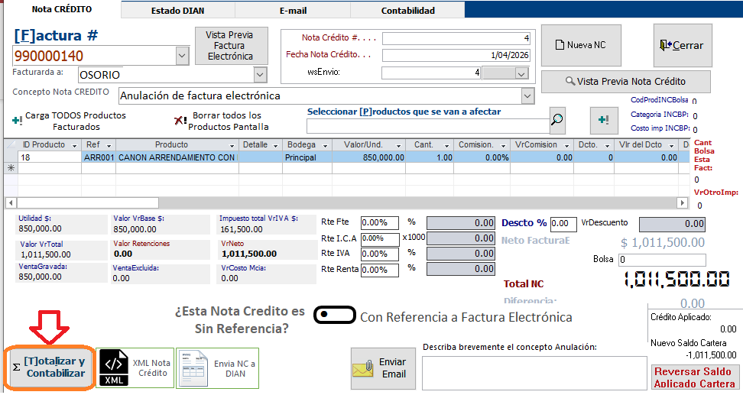Image resolution: width=743 pixels, height=395 pixels.
Task: Click Borrar todos los Productos Pantalla icon
Action: pyautogui.click(x=180, y=120)
